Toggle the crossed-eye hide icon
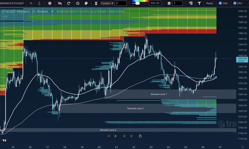This screenshot has width=249, height=149. point(60,3)
